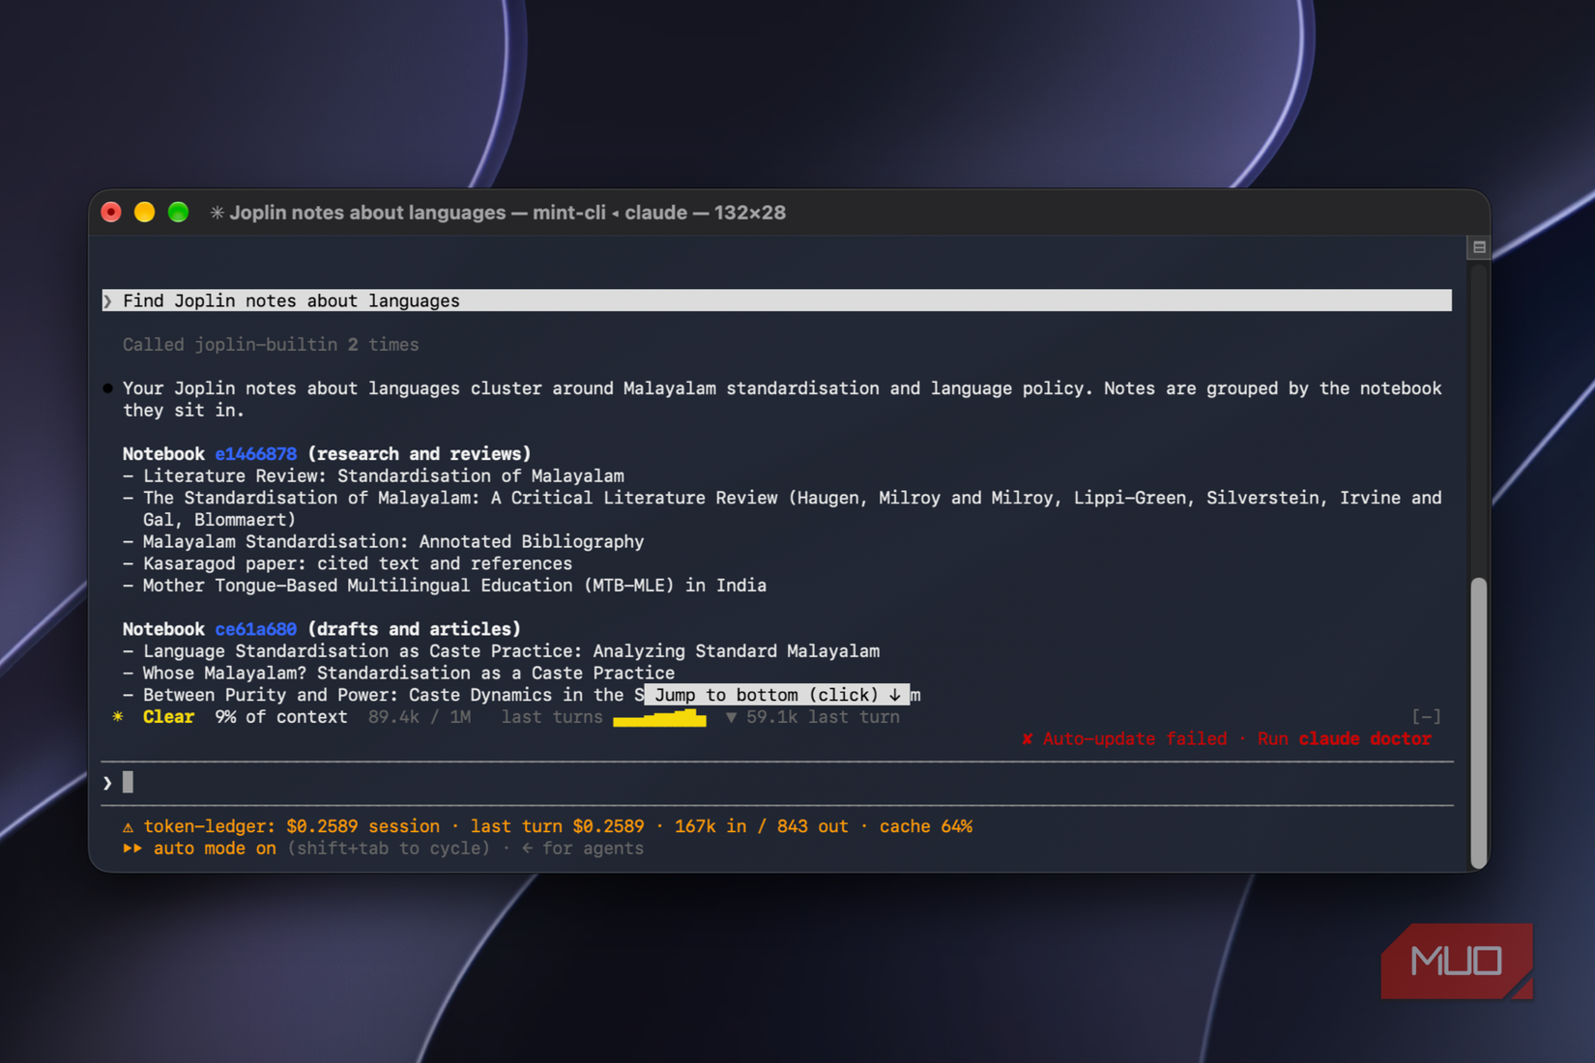Click '89.4k / 1M' token count
Screen dimensions: 1595x1063
click(x=420, y=717)
